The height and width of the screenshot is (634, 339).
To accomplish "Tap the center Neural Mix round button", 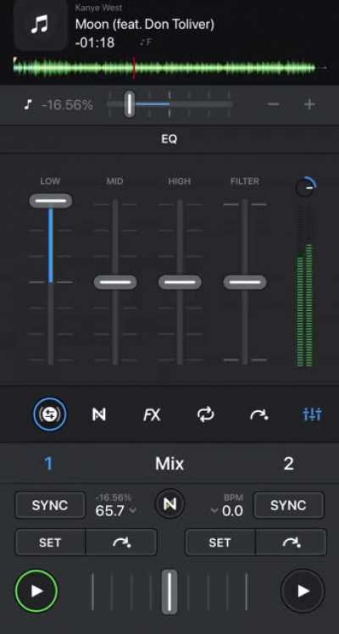I will pyautogui.click(x=169, y=504).
